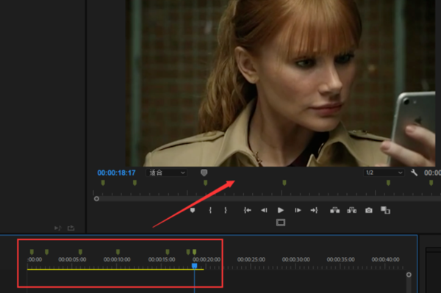Select timeline marker above 00:00:15:00 label
The width and height of the screenshot is (441, 293).
[x=168, y=252]
